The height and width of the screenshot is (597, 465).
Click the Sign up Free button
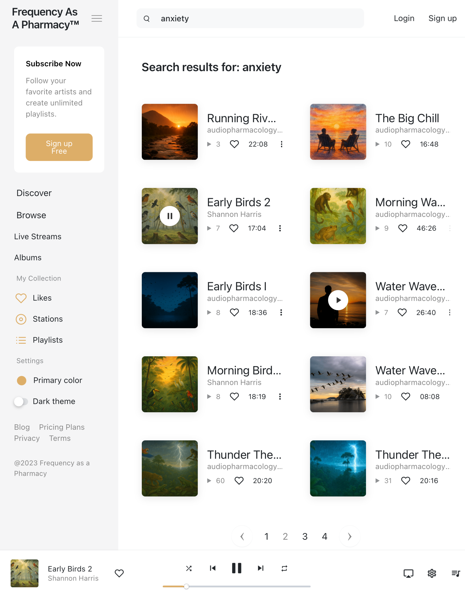click(x=59, y=147)
